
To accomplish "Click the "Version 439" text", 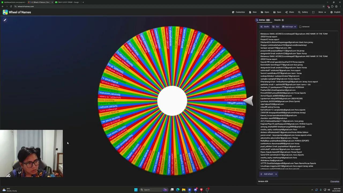I will point(263,181).
